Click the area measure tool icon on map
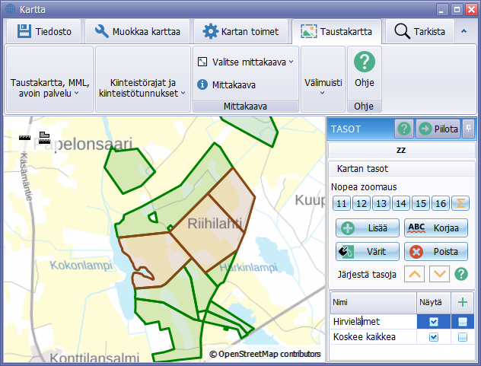Image resolution: width=481 pixels, height=366 pixels. coord(44,138)
